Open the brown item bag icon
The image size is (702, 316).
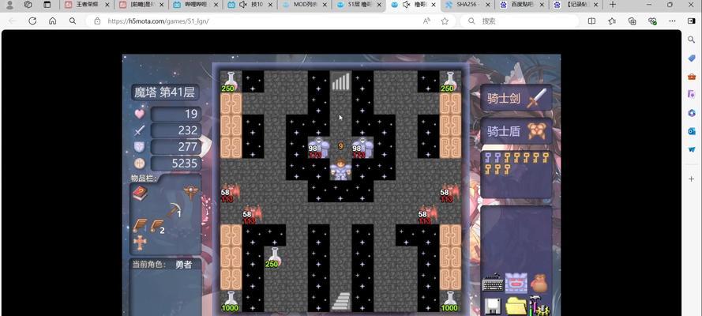(539, 283)
